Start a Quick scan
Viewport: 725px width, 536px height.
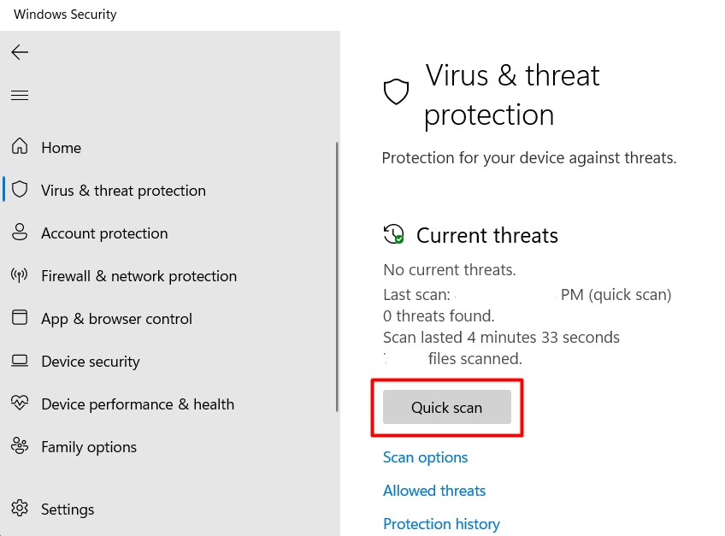pyautogui.click(x=446, y=408)
